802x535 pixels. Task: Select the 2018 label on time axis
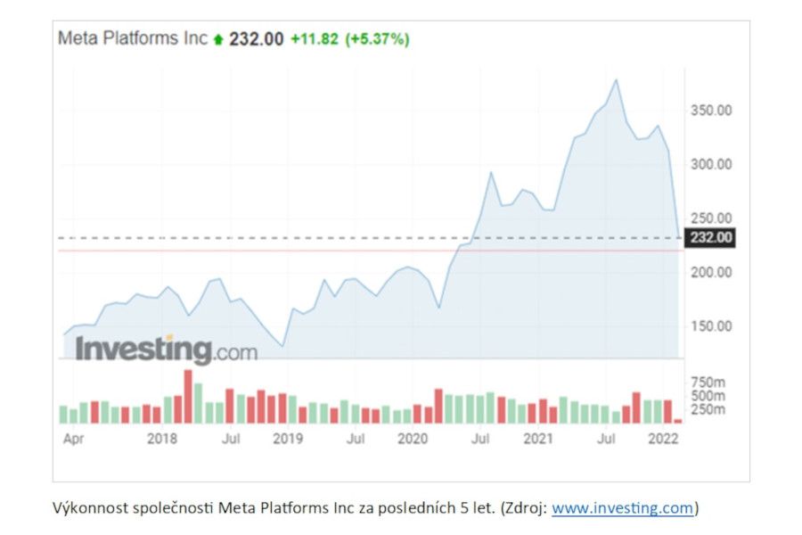161,439
